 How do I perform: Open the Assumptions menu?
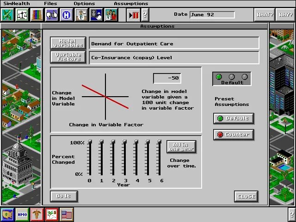131,4
